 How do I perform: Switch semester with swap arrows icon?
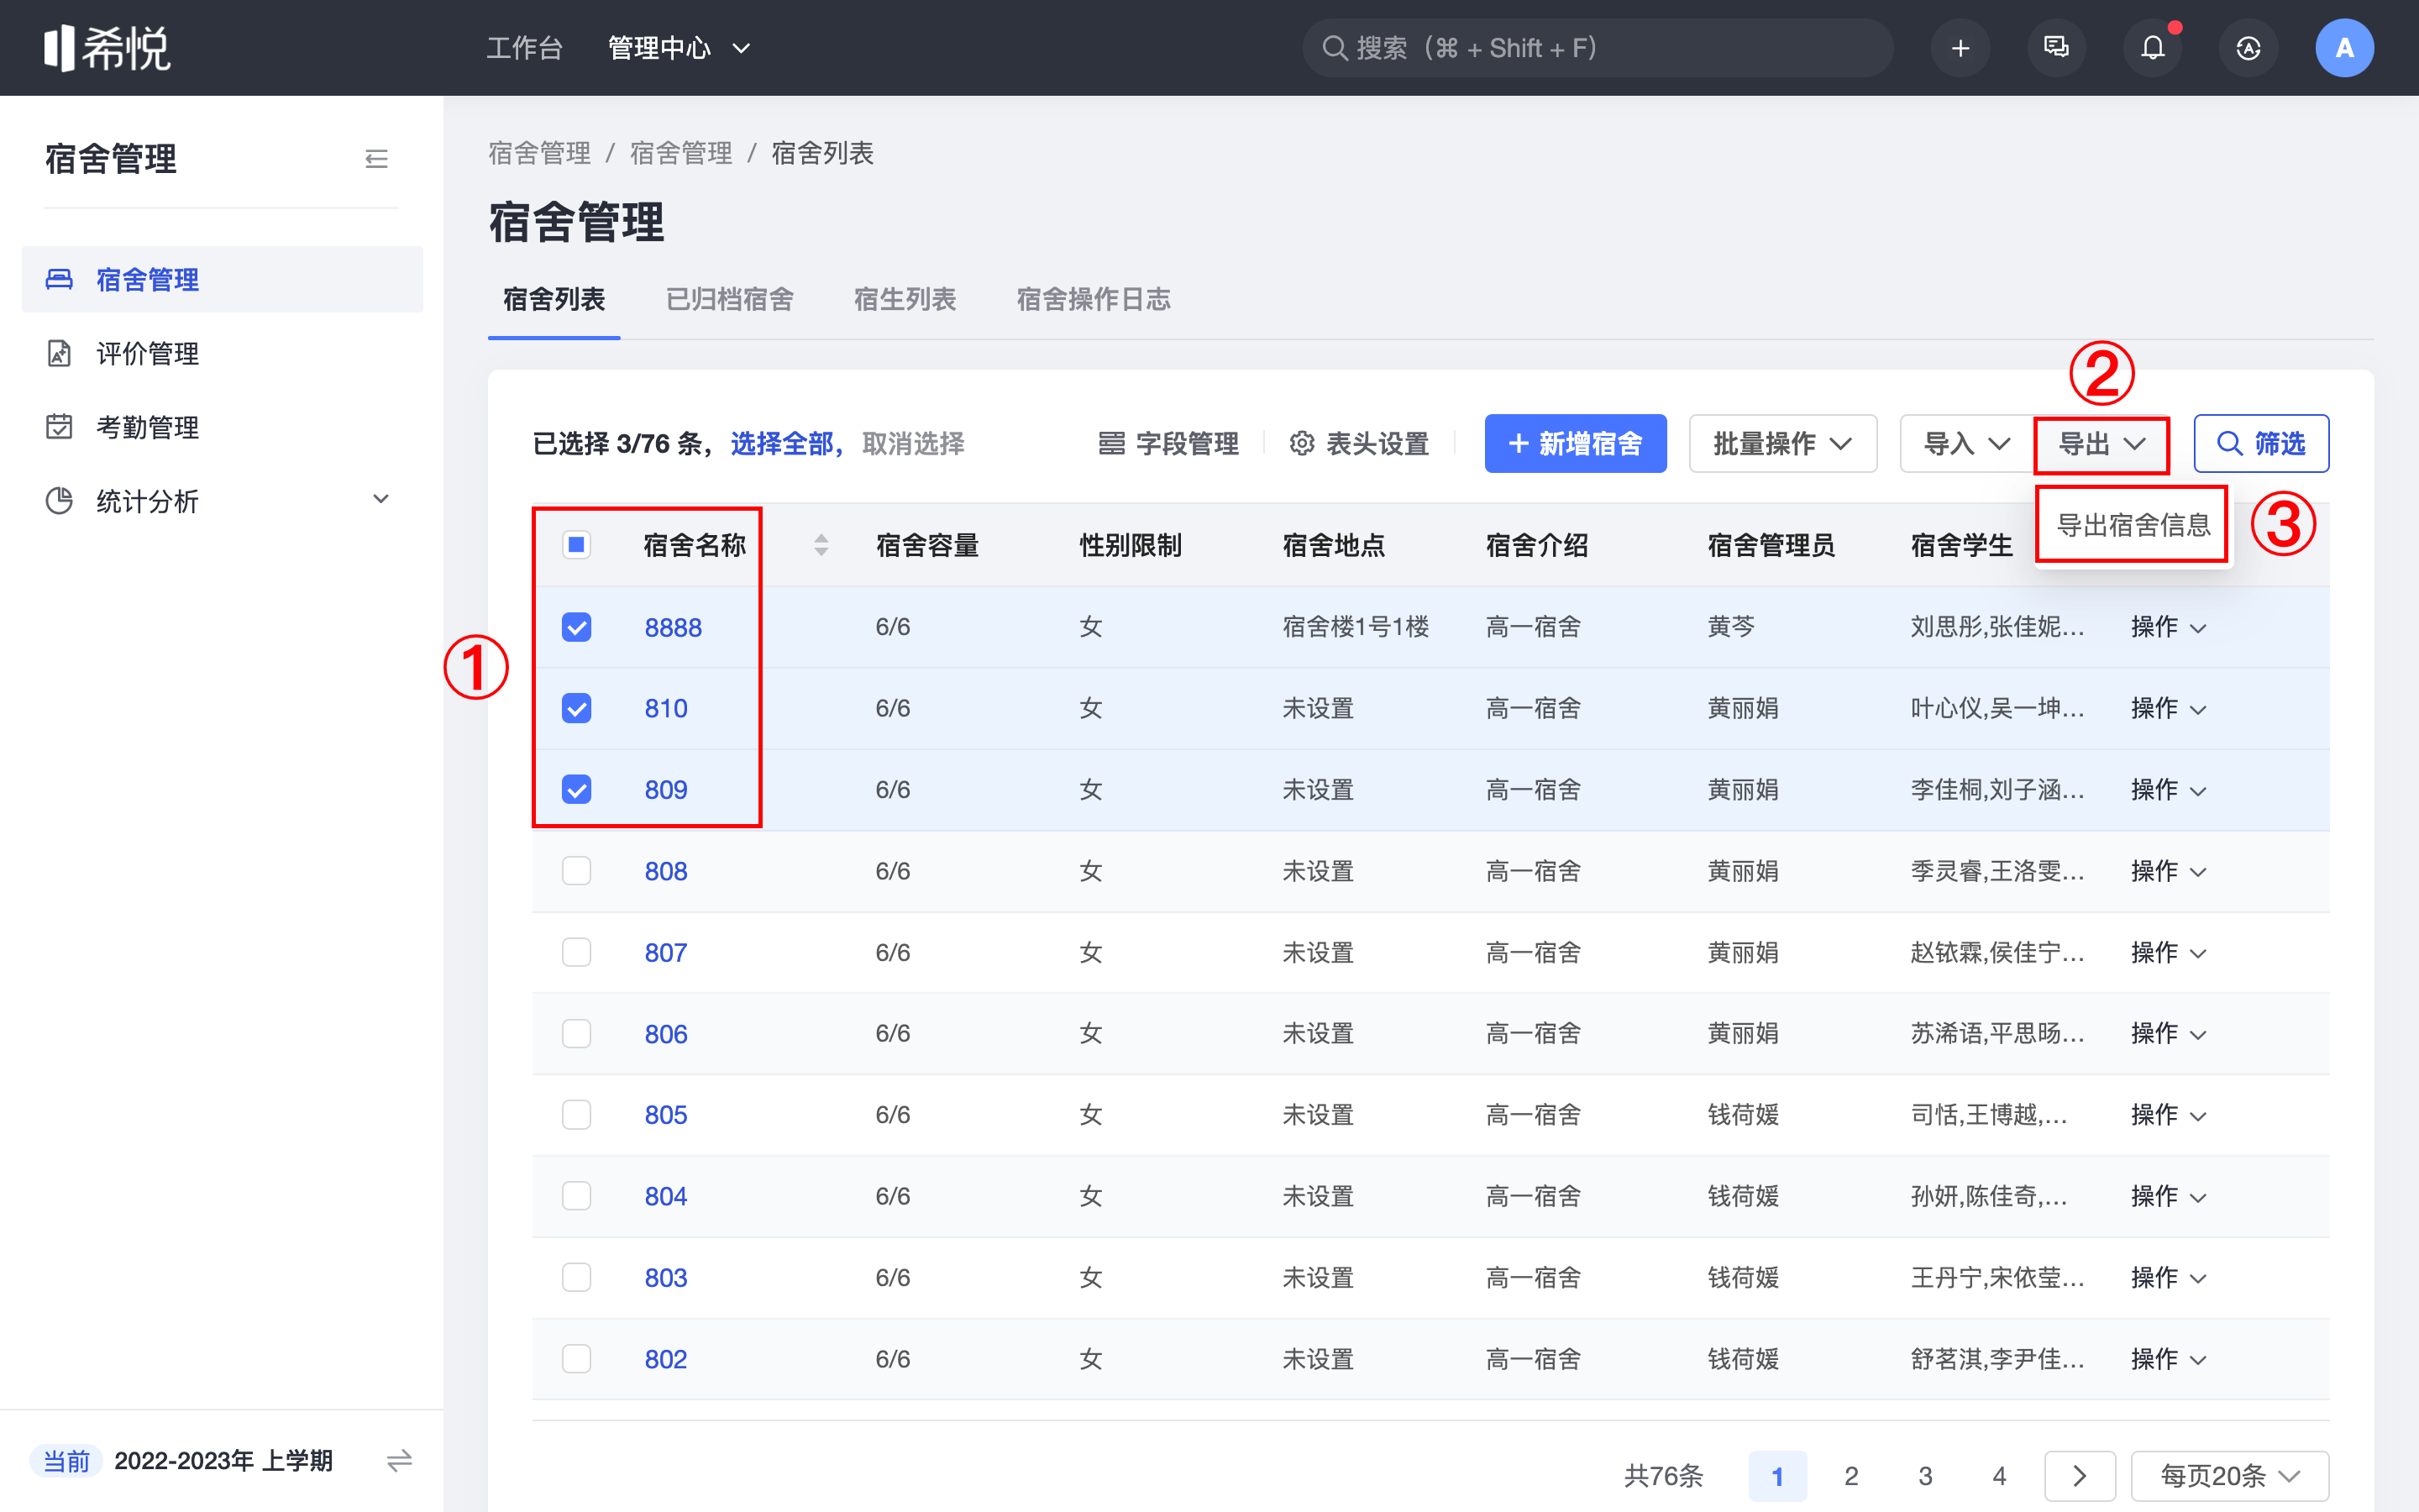click(x=399, y=1461)
